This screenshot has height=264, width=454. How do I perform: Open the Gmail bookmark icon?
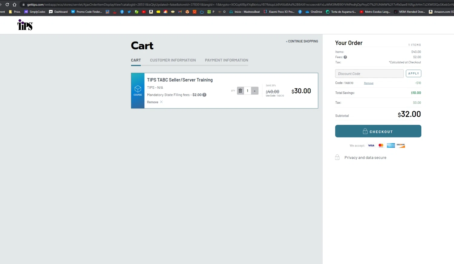(180, 12)
